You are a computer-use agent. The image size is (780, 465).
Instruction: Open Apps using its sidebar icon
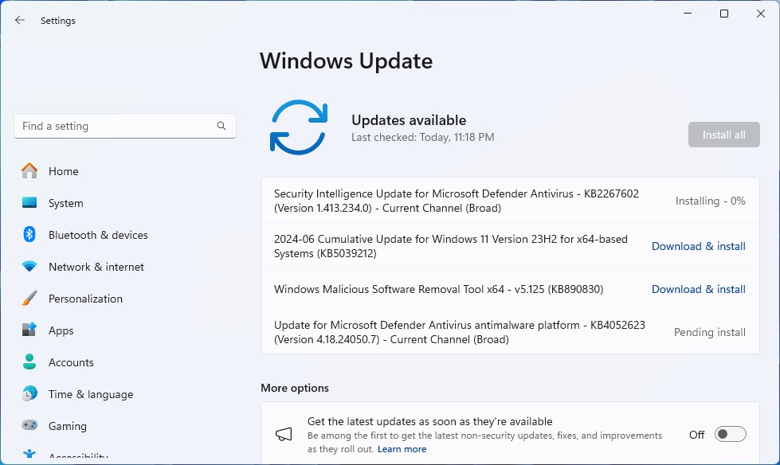[x=29, y=330]
